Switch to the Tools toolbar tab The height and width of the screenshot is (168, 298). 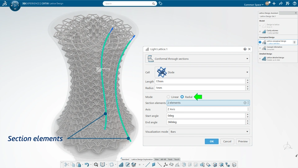[170, 159]
